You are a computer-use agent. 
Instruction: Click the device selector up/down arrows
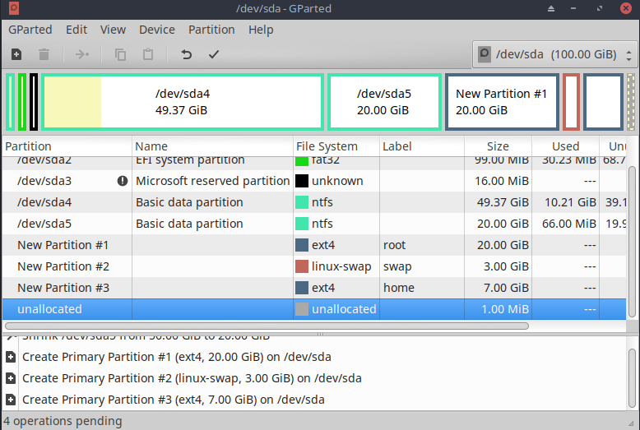pyautogui.click(x=628, y=55)
